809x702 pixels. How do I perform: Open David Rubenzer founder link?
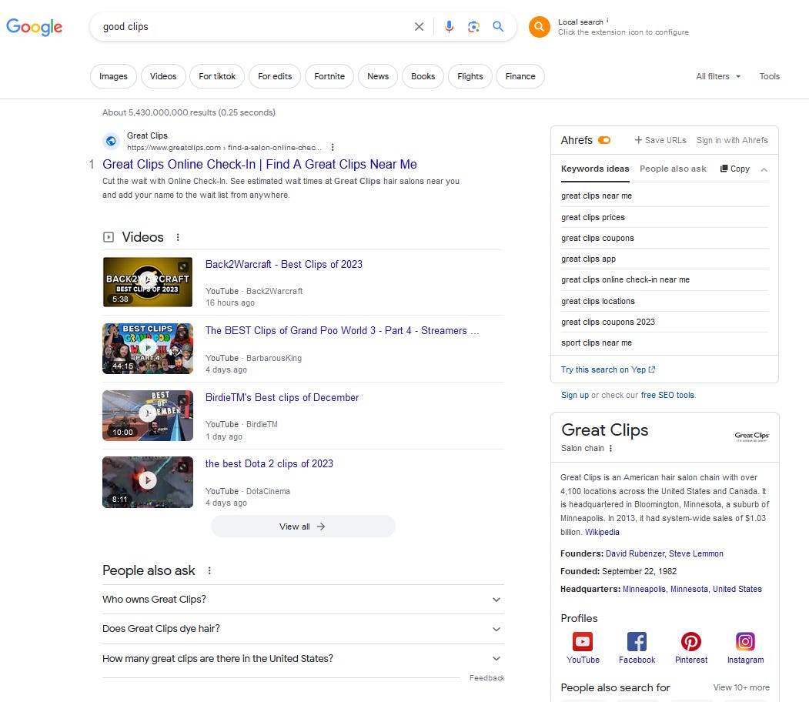click(635, 553)
